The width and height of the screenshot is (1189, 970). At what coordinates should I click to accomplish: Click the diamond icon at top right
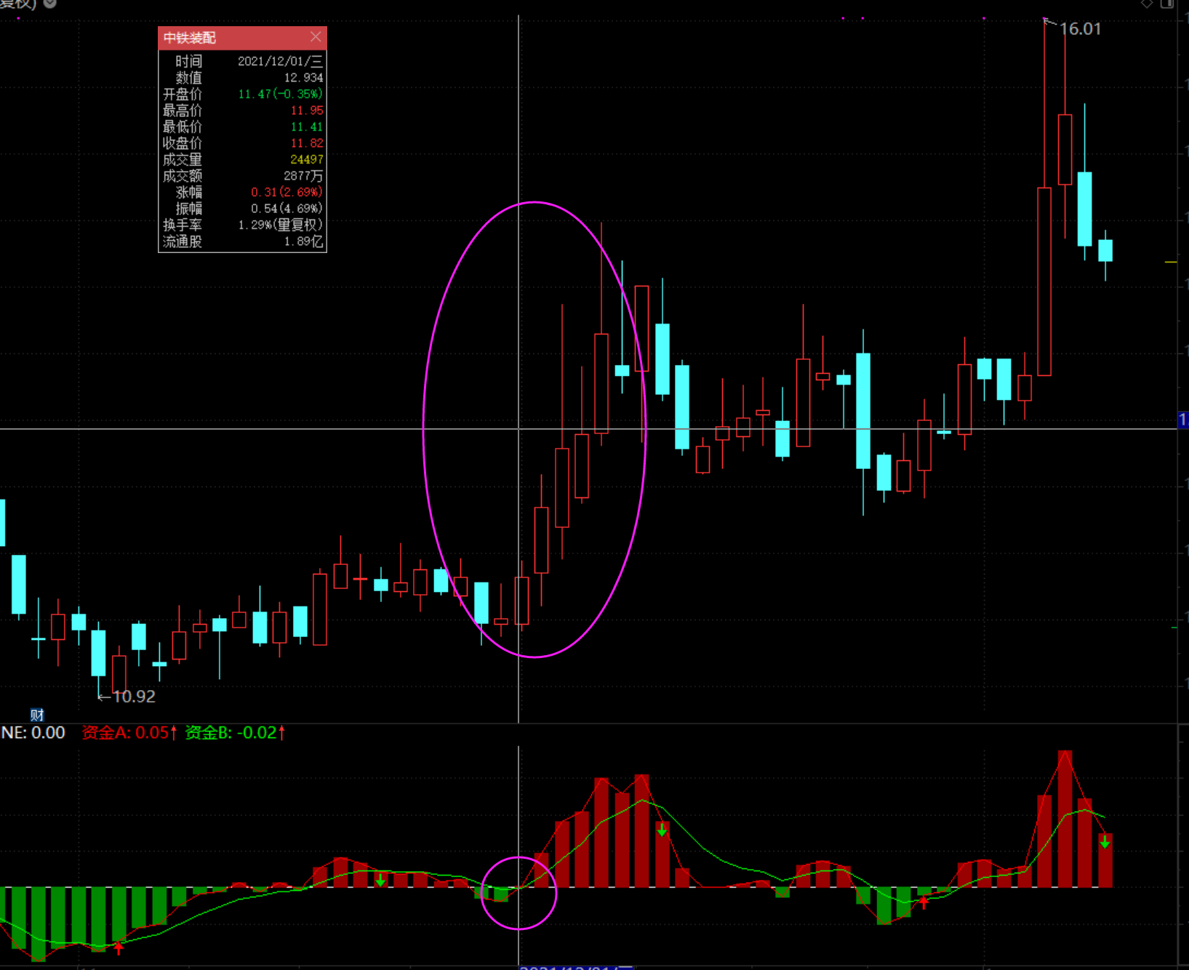[x=1147, y=3]
